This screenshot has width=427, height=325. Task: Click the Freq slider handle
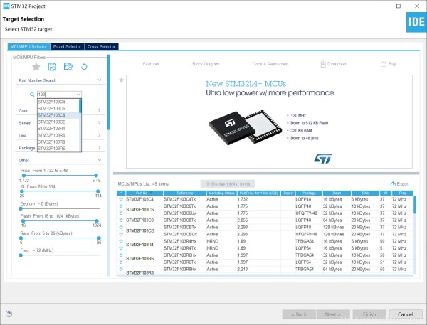[x=21, y=255]
